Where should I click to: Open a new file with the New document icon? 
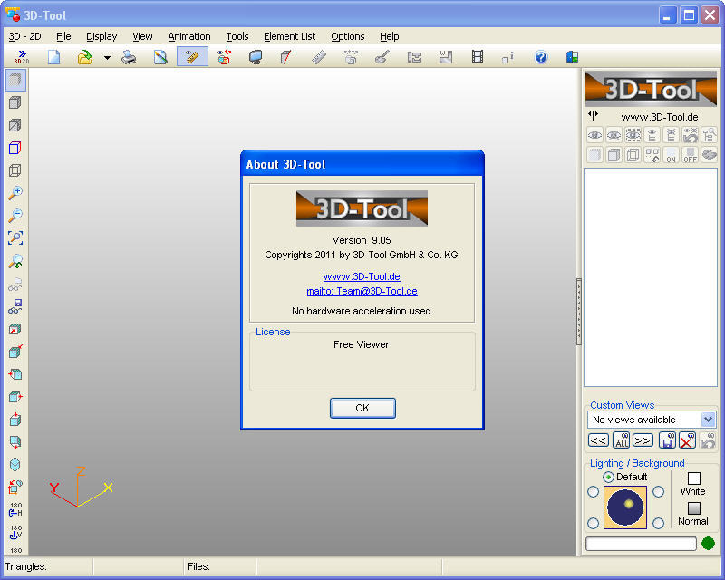[x=53, y=57]
